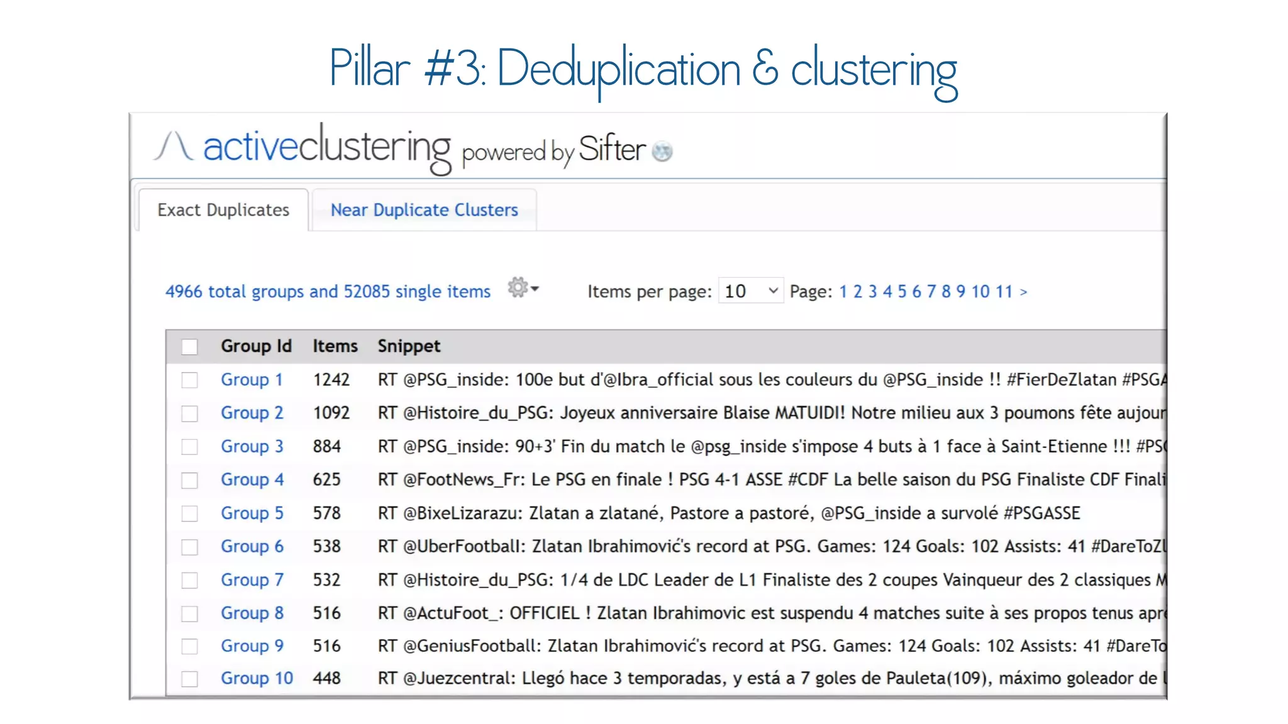Open the Group 9 link
Screen dimensions: 1288x724
pyautogui.click(x=252, y=645)
